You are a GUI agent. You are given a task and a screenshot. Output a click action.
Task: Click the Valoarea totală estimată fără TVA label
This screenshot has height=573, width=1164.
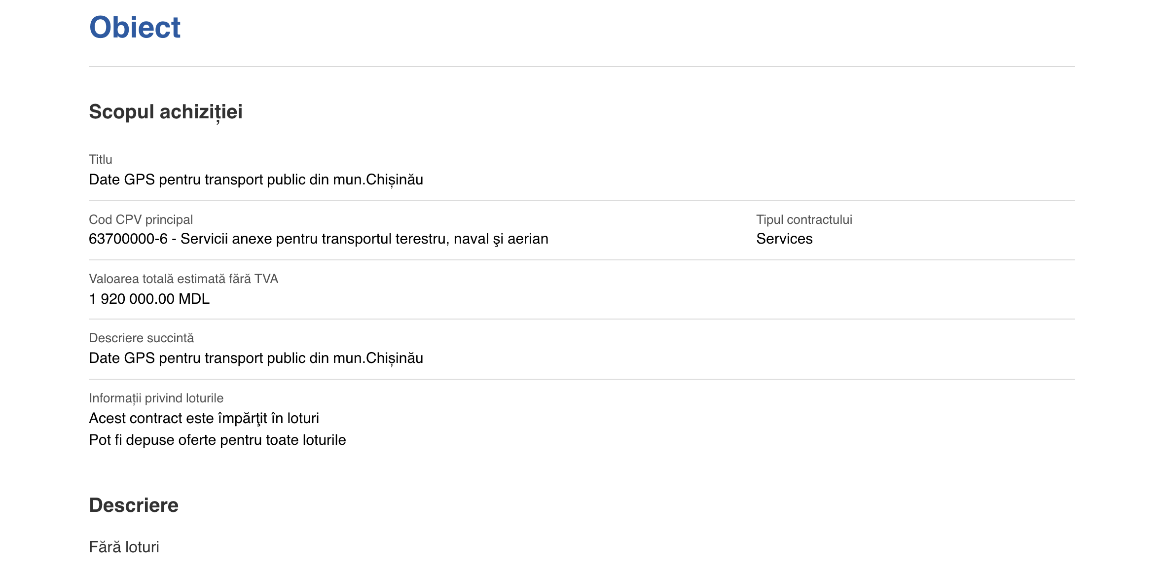(x=183, y=279)
